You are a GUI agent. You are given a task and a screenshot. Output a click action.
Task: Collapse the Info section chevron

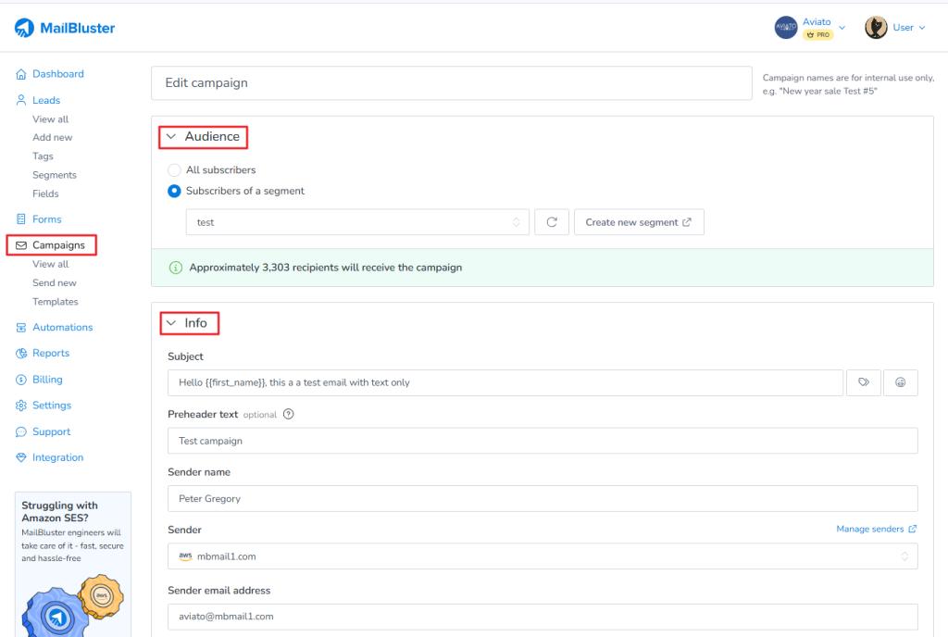[171, 323]
